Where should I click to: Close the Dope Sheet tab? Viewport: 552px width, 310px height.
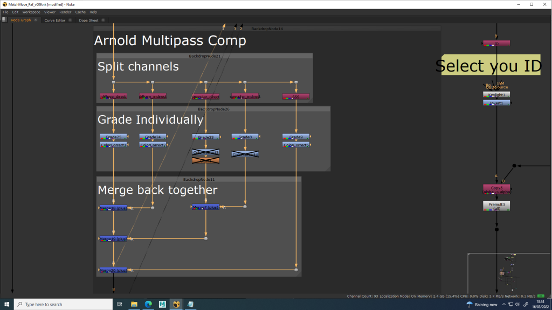click(103, 20)
